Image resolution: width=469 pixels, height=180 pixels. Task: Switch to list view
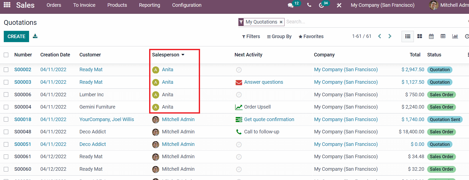pos(408,36)
